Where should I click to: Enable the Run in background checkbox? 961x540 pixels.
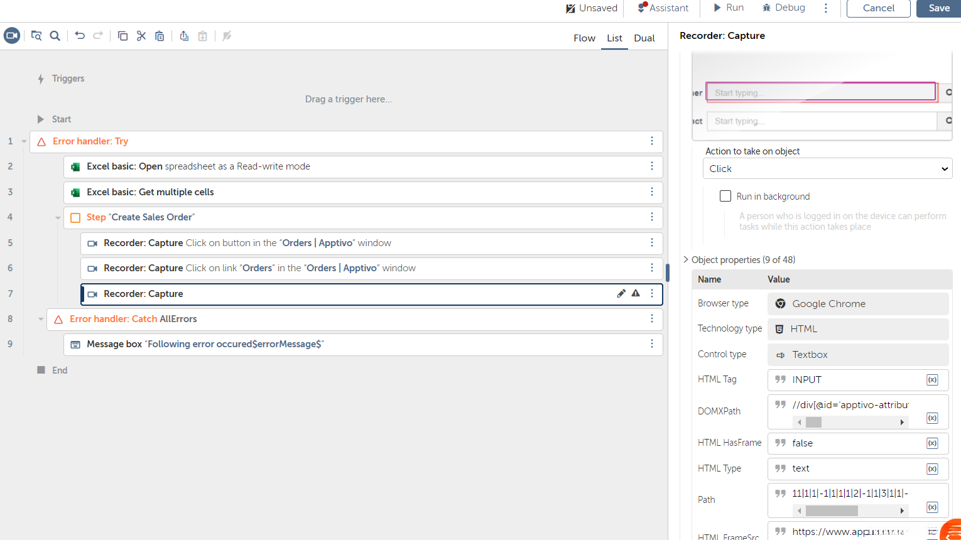(x=725, y=196)
